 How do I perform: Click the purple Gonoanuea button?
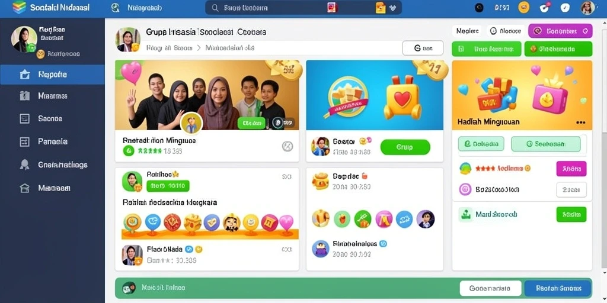pyautogui.click(x=560, y=31)
